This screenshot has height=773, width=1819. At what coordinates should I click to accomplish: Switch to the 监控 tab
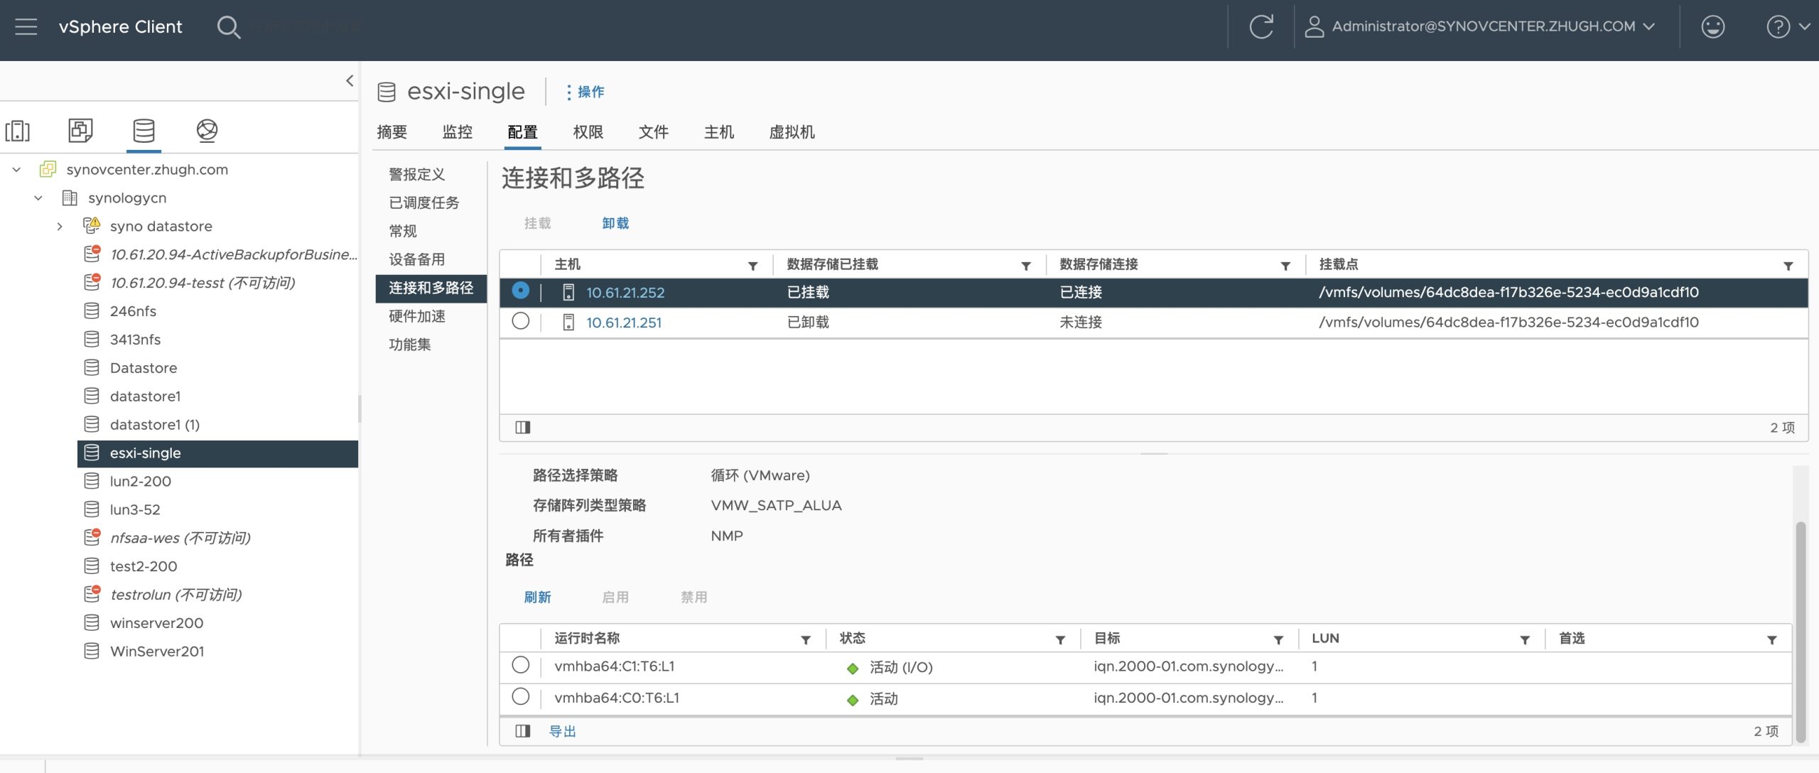pos(458,132)
